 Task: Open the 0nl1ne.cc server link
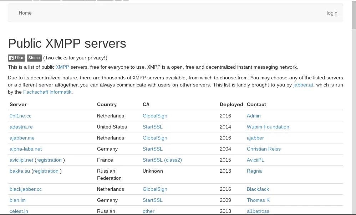[x=20, y=116]
